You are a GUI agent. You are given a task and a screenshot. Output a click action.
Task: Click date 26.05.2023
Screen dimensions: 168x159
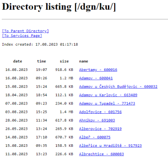click(16, 129)
